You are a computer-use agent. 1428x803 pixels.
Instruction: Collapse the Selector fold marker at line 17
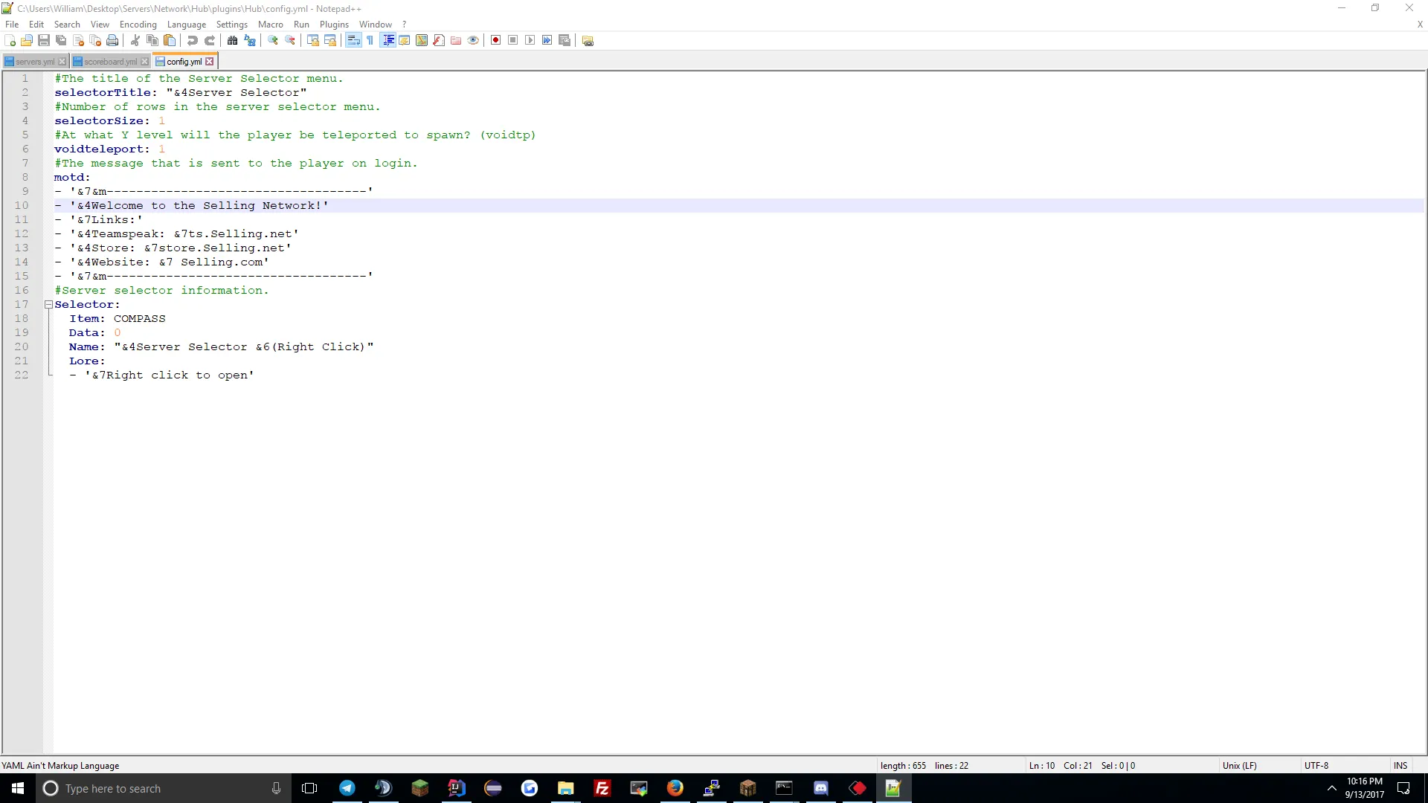point(48,305)
